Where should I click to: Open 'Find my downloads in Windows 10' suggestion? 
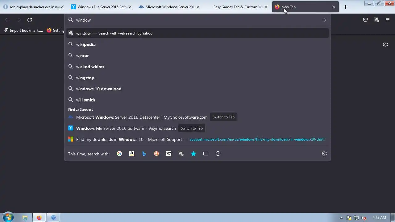point(129,139)
